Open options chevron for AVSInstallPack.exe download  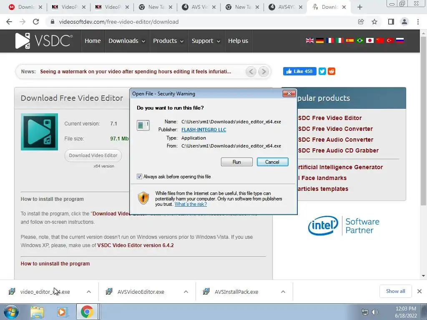pyautogui.click(x=283, y=292)
